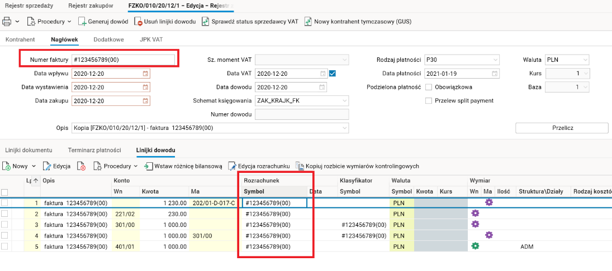Viewport: 612px width, 271px height.
Task: Click the red delete icon in lines toolbar
Action: pyautogui.click(x=82, y=166)
